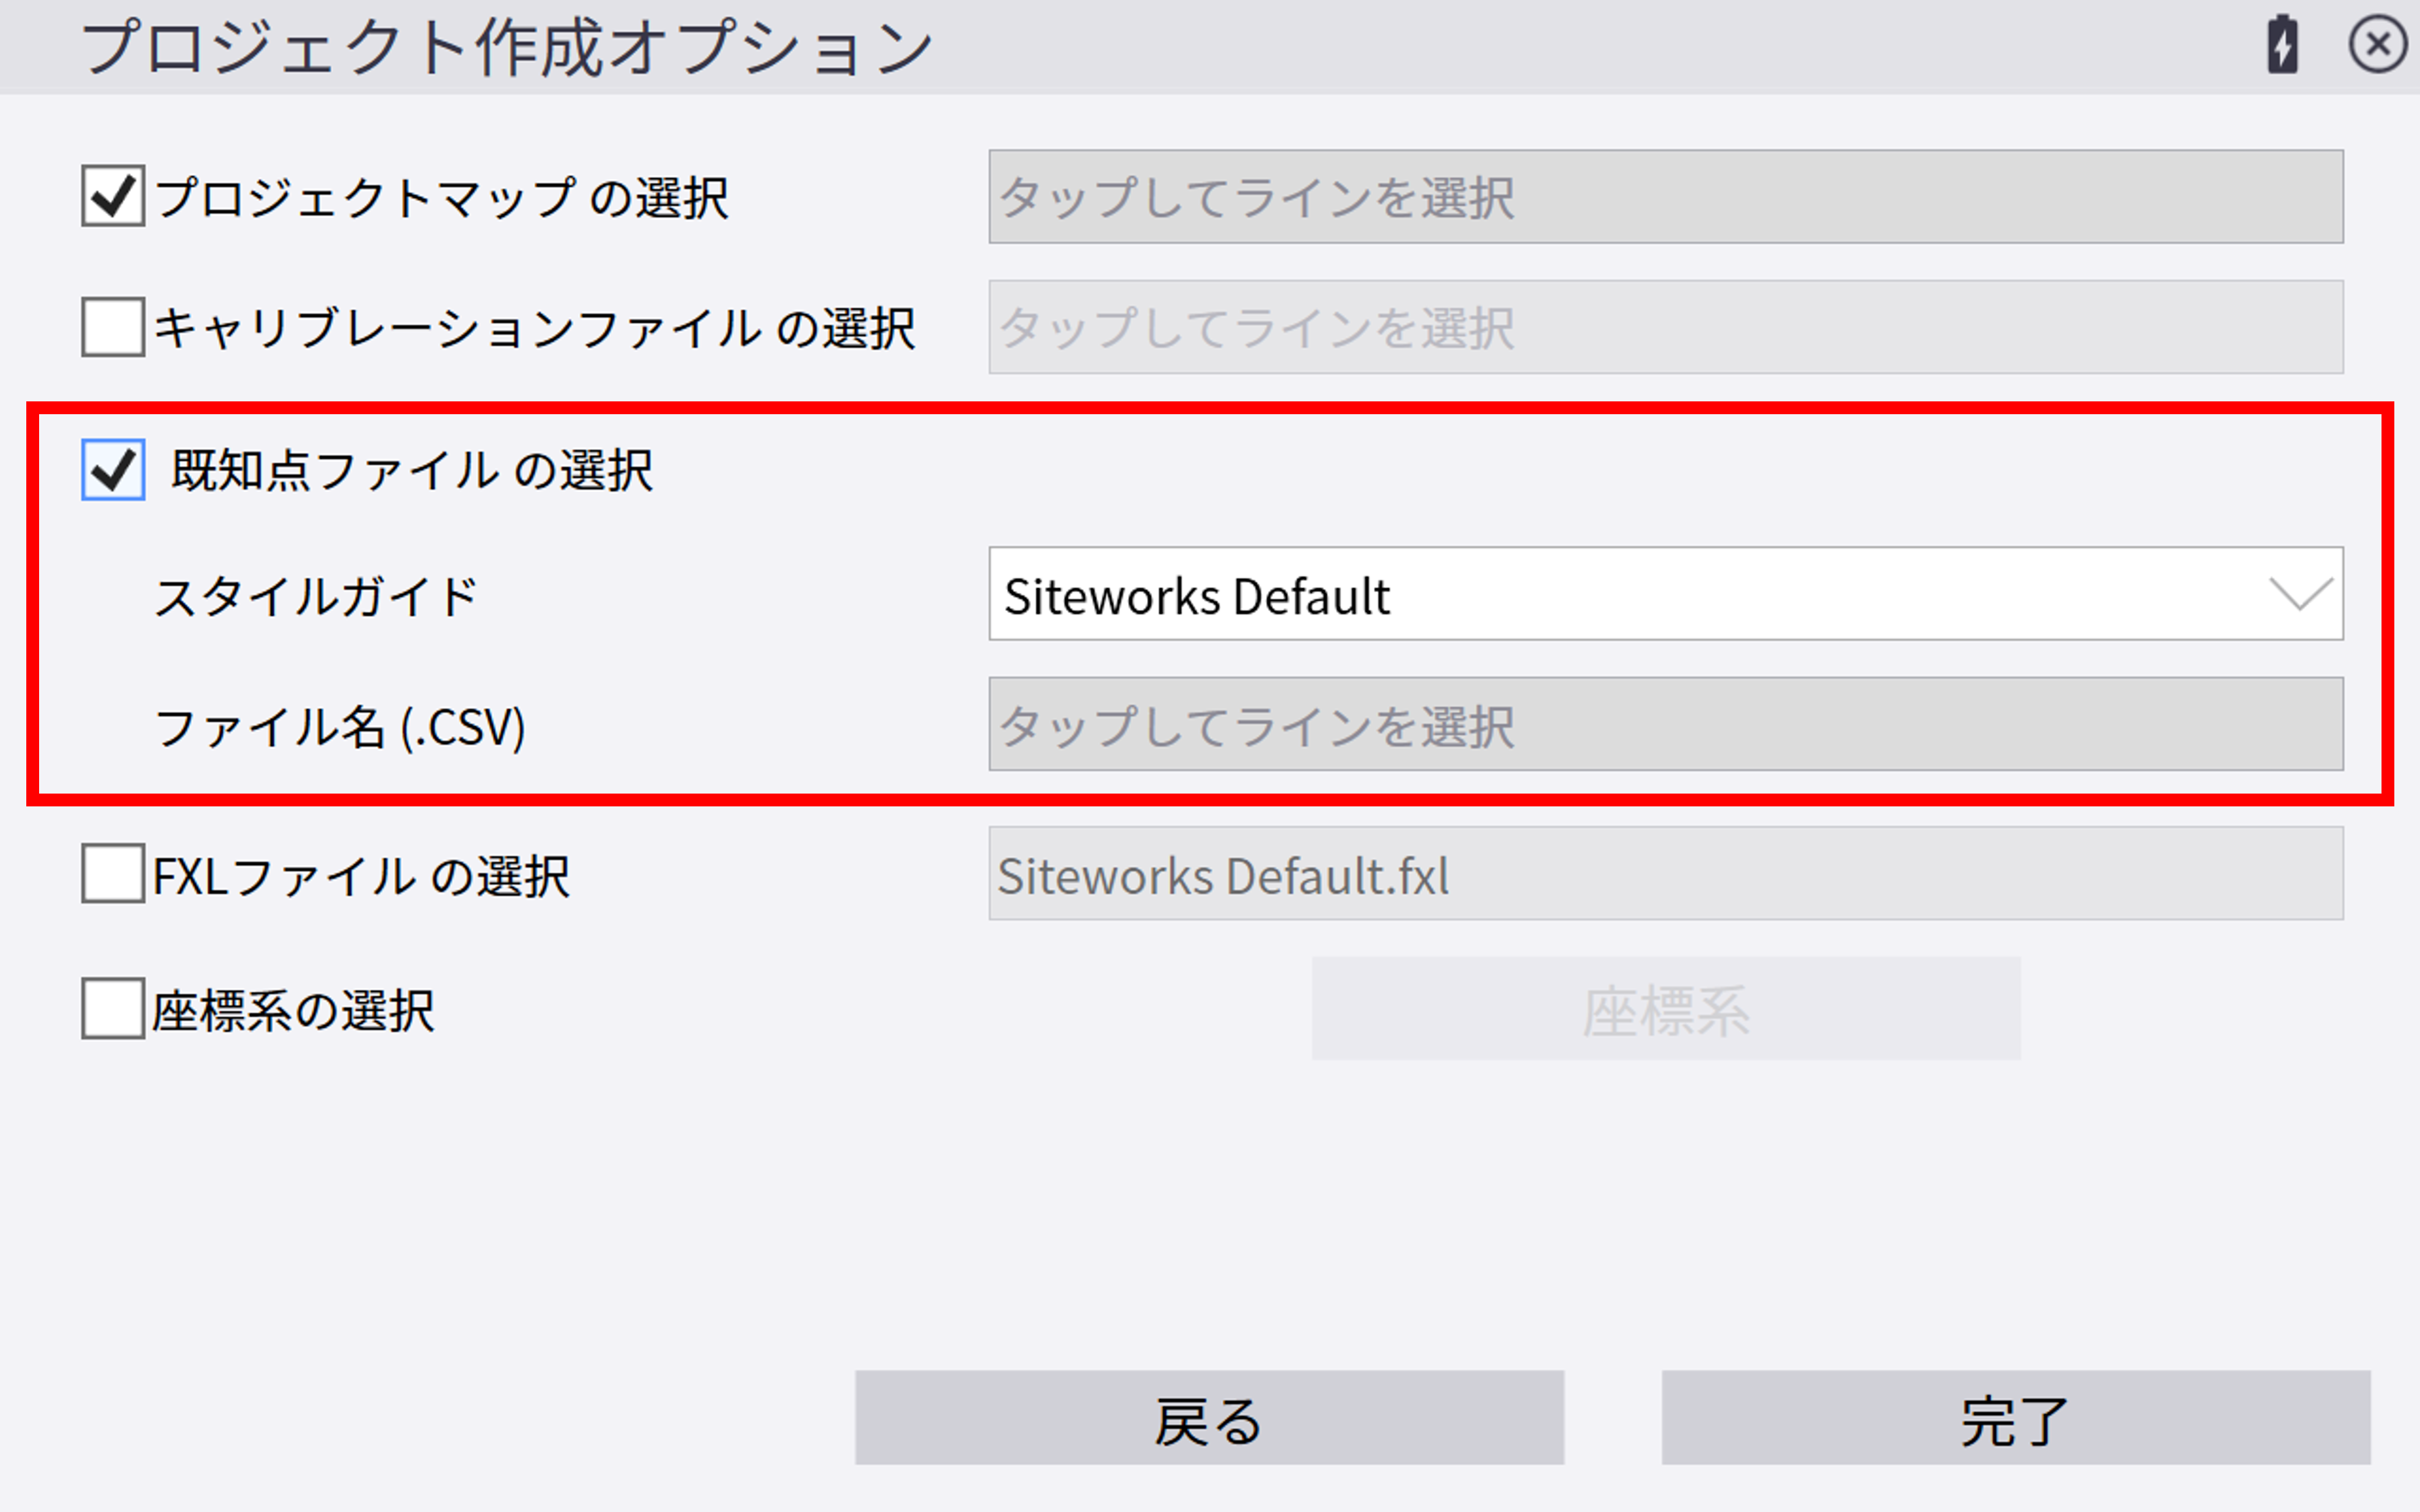Click the style guide dropdown chevron arrow
Viewport: 2420px width, 1512px height.
pos(2300,594)
